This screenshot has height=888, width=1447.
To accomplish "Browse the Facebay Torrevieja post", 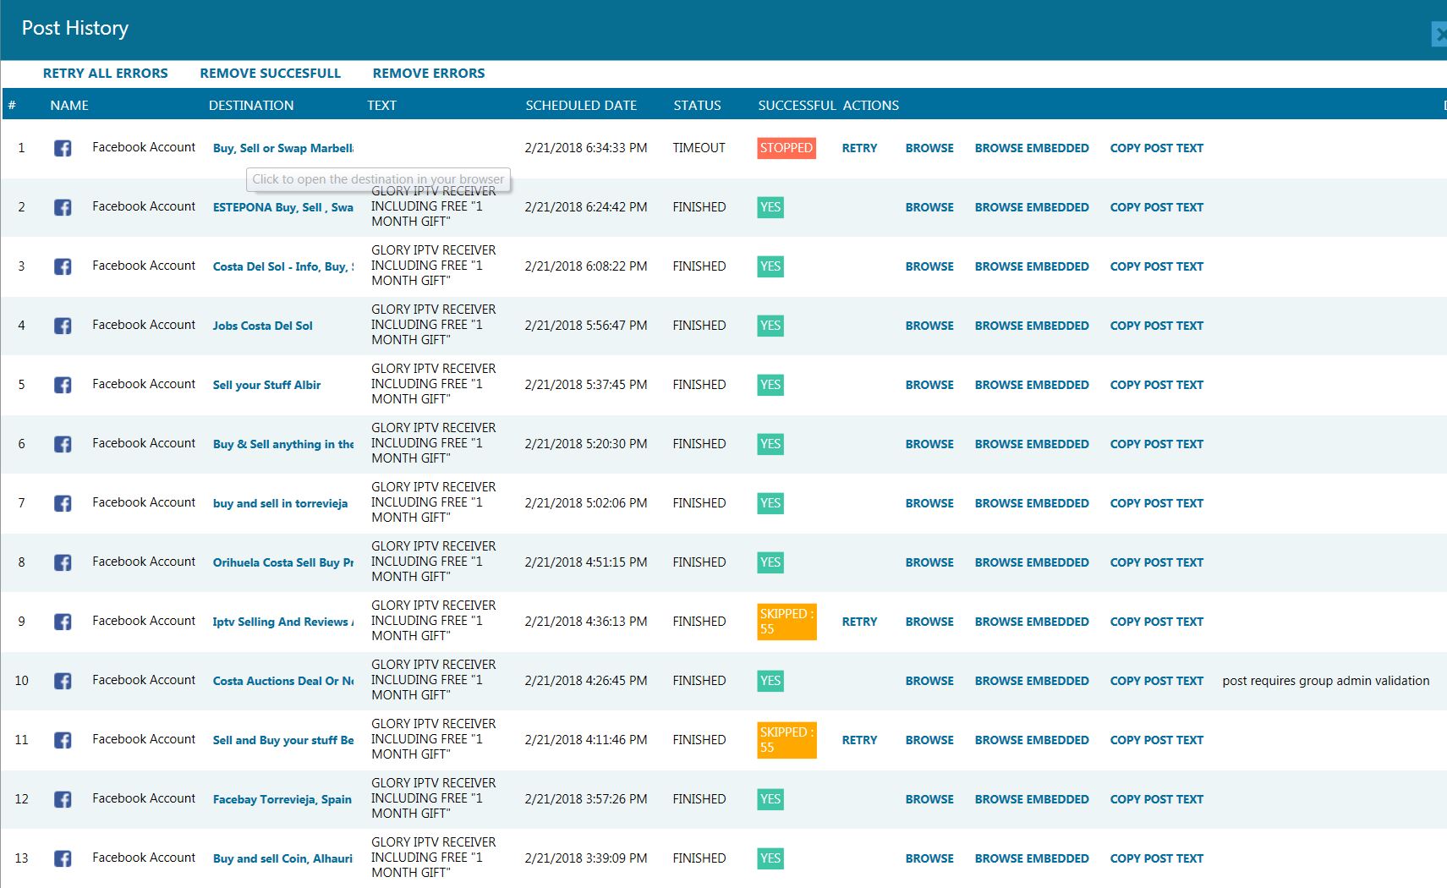I will (x=929, y=799).
